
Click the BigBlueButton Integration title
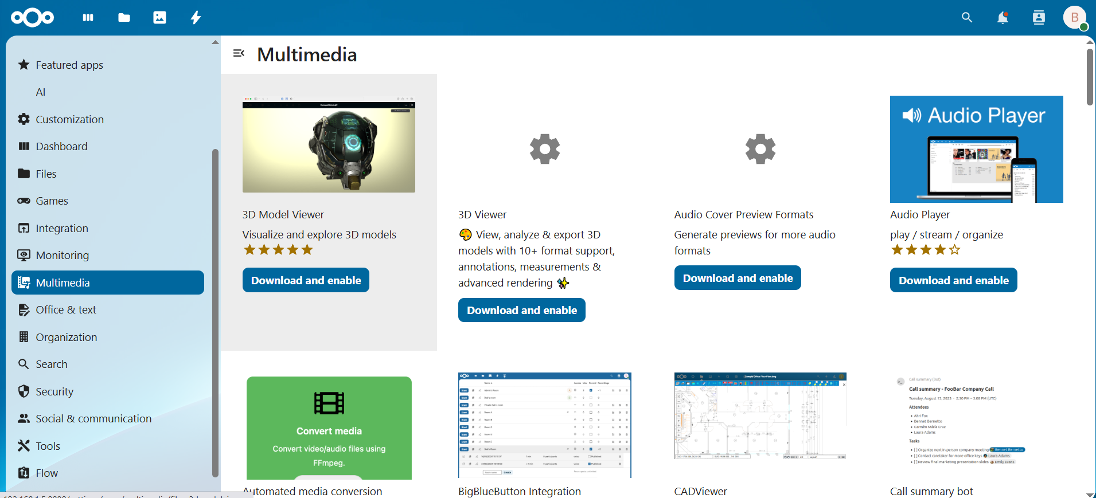point(520,491)
